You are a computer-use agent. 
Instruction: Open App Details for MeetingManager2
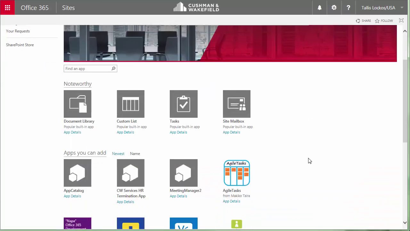click(x=178, y=196)
